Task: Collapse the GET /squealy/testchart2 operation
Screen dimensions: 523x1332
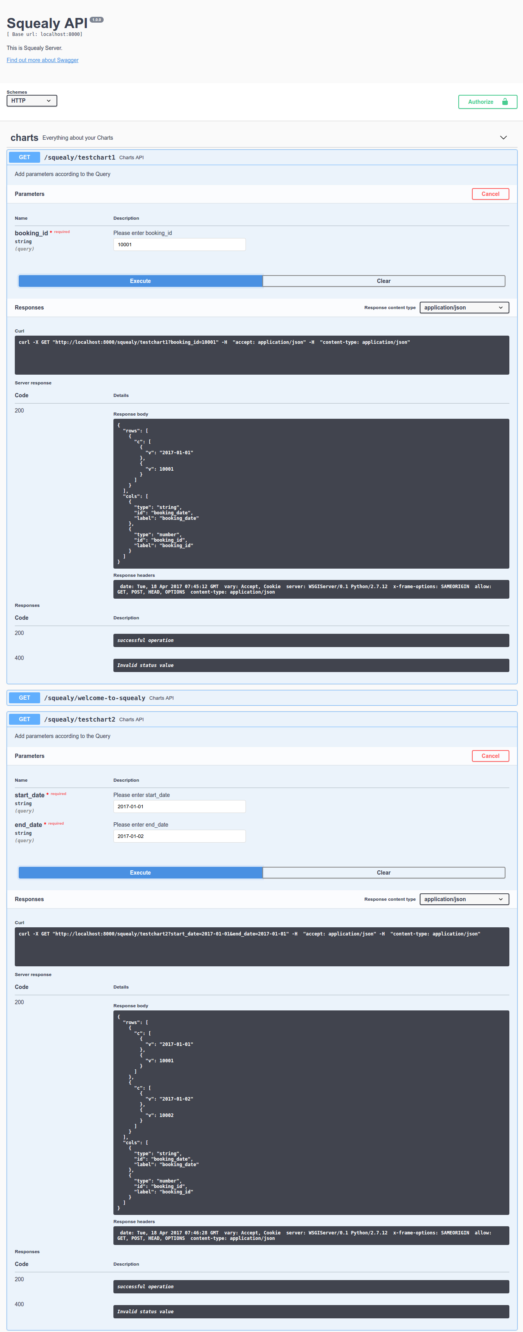Action: (x=262, y=719)
